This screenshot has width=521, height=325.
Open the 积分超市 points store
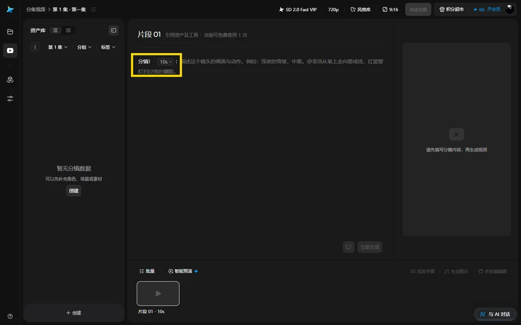pyautogui.click(x=452, y=10)
